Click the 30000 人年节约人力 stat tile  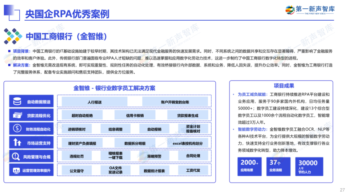coord(309,167)
